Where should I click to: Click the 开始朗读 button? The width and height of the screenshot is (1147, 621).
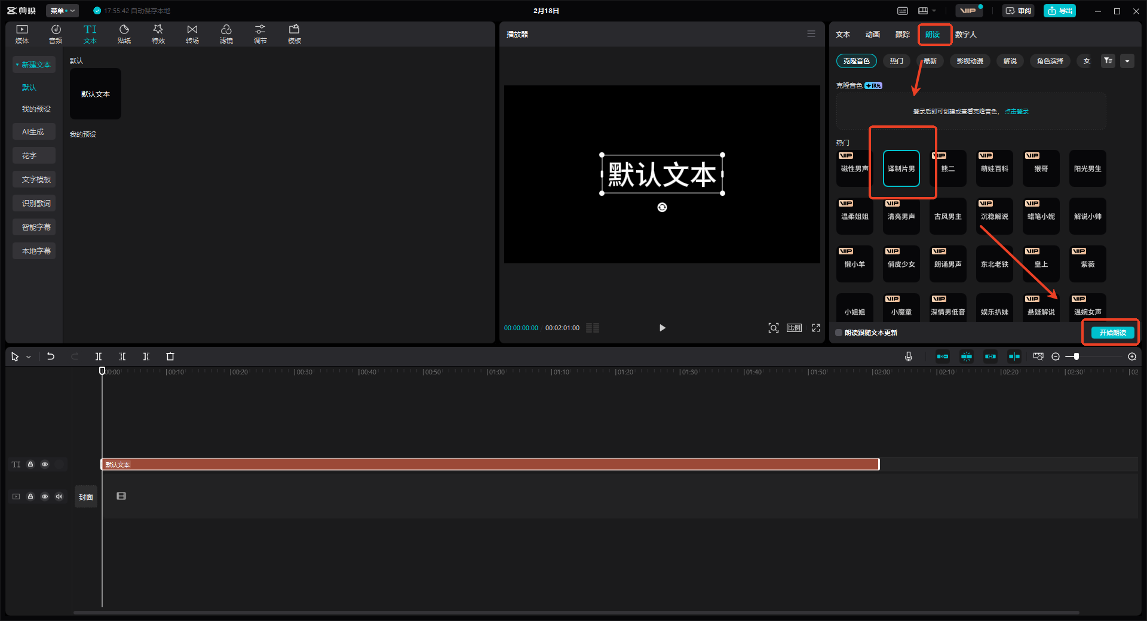[1112, 333]
